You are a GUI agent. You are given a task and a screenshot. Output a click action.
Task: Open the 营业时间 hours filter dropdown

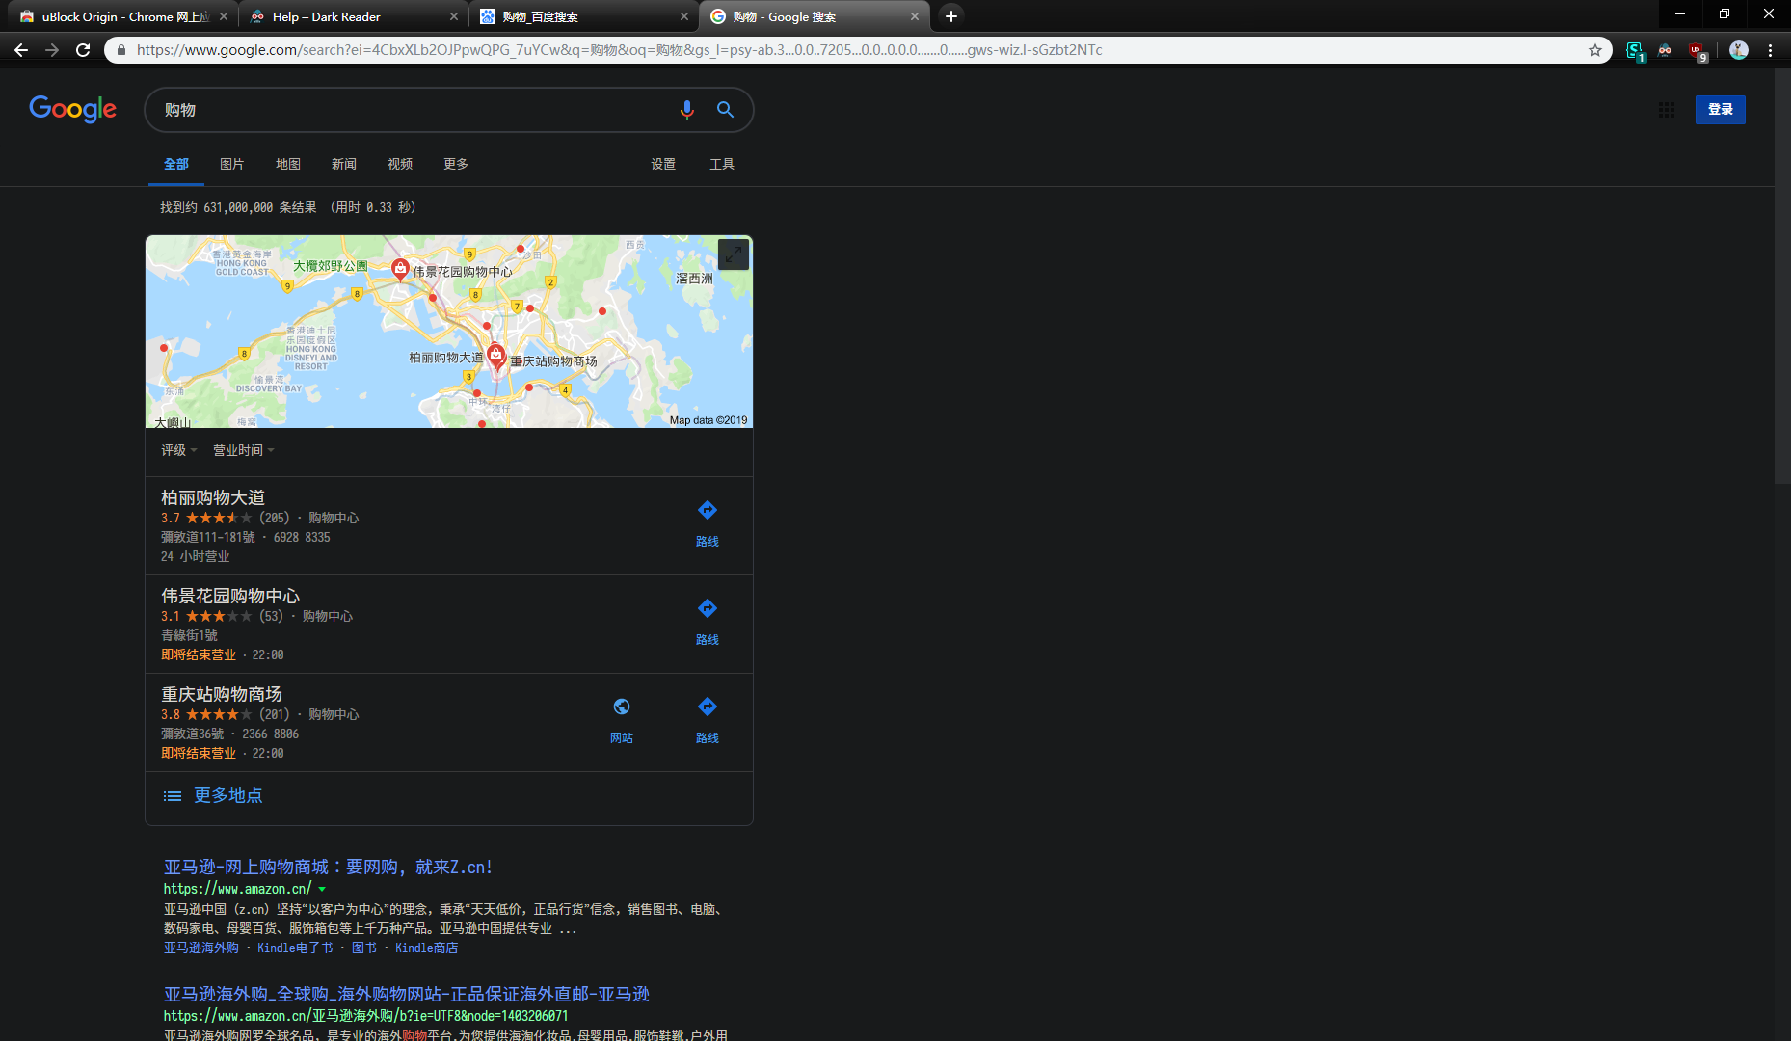tap(243, 450)
